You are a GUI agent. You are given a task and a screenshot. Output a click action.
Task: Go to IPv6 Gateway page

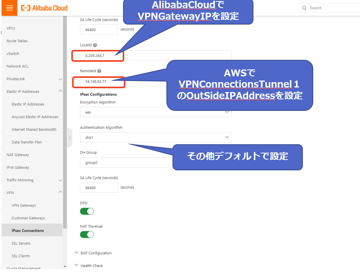click(18, 168)
